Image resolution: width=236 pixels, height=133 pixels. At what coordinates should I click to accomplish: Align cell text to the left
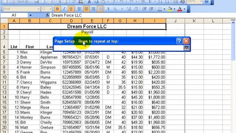79,9
